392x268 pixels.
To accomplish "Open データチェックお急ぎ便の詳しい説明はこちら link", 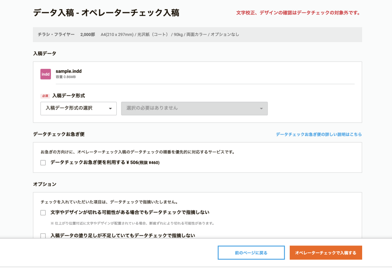I will (318, 135).
